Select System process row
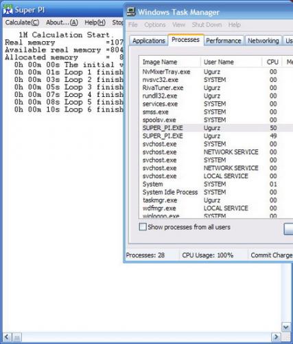The image size is (293, 344). point(216,184)
